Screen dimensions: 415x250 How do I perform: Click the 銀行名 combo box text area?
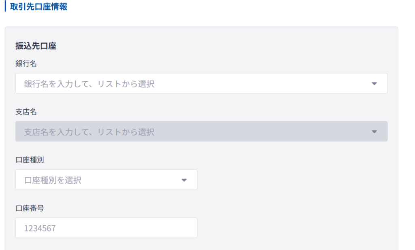click(201, 83)
